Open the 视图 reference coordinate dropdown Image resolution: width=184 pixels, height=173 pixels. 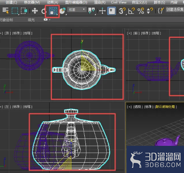[77, 10]
